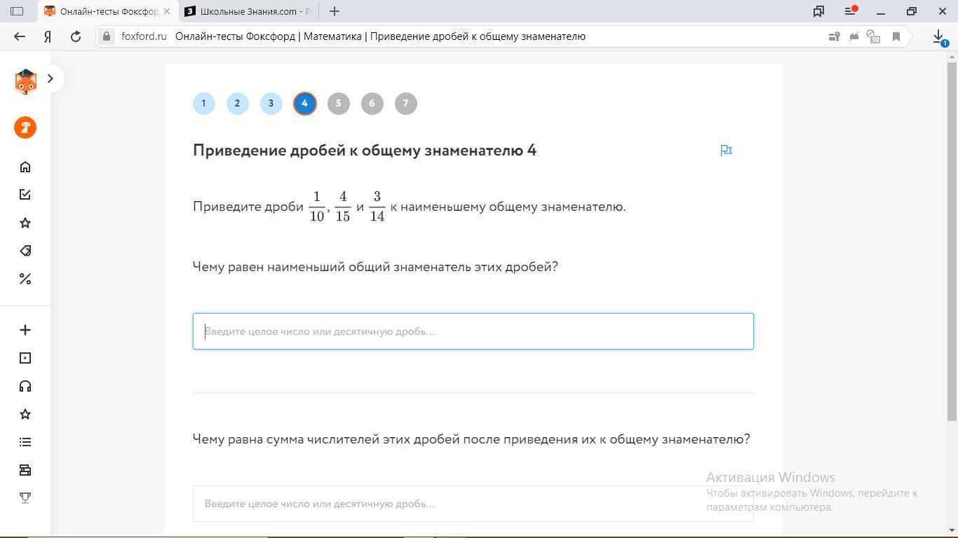Jump to question 7
Viewport: 958px width, 538px height.
tap(405, 104)
